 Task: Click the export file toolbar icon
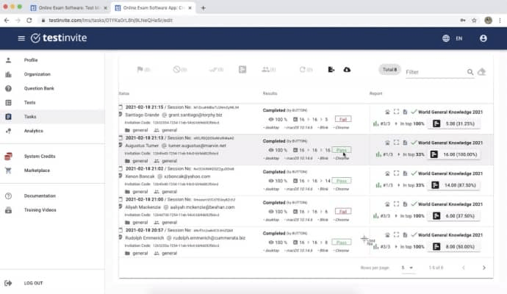pyautogui.click(x=331, y=70)
